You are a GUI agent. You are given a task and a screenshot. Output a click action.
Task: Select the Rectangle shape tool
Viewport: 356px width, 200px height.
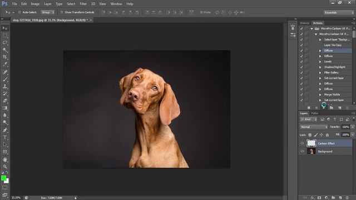click(x=5, y=152)
